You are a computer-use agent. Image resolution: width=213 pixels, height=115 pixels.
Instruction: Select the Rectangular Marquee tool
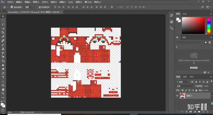click(x=3, y=20)
